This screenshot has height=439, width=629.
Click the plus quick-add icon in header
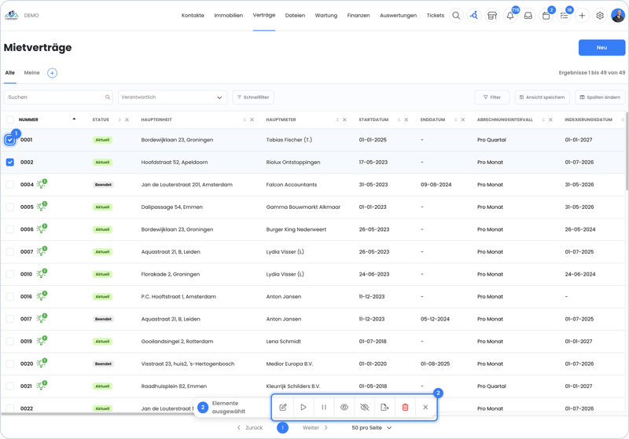(582, 16)
